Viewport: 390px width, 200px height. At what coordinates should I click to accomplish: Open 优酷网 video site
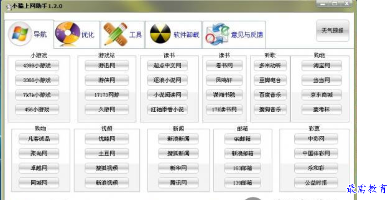coord(107,139)
